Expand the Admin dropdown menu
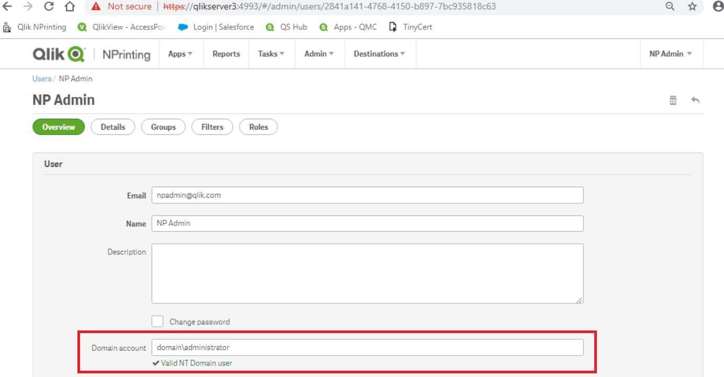This screenshot has width=724, height=377. [x=319, y=54]
